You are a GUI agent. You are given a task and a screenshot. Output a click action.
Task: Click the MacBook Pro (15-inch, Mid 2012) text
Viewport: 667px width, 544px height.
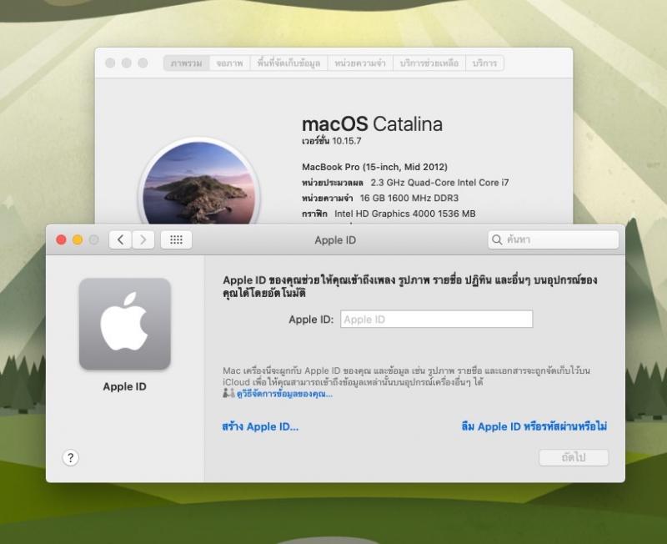(374, 167)
